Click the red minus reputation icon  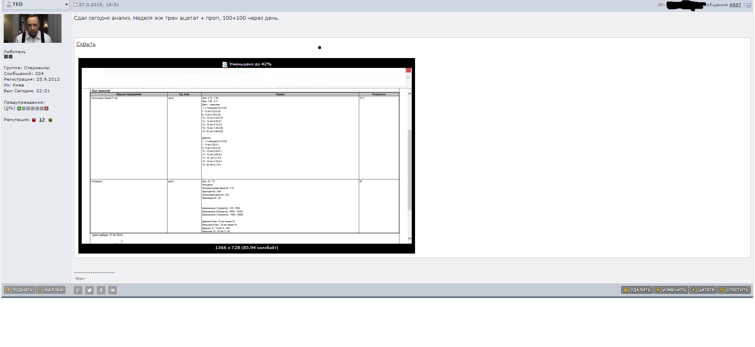[x=34, y=120]
